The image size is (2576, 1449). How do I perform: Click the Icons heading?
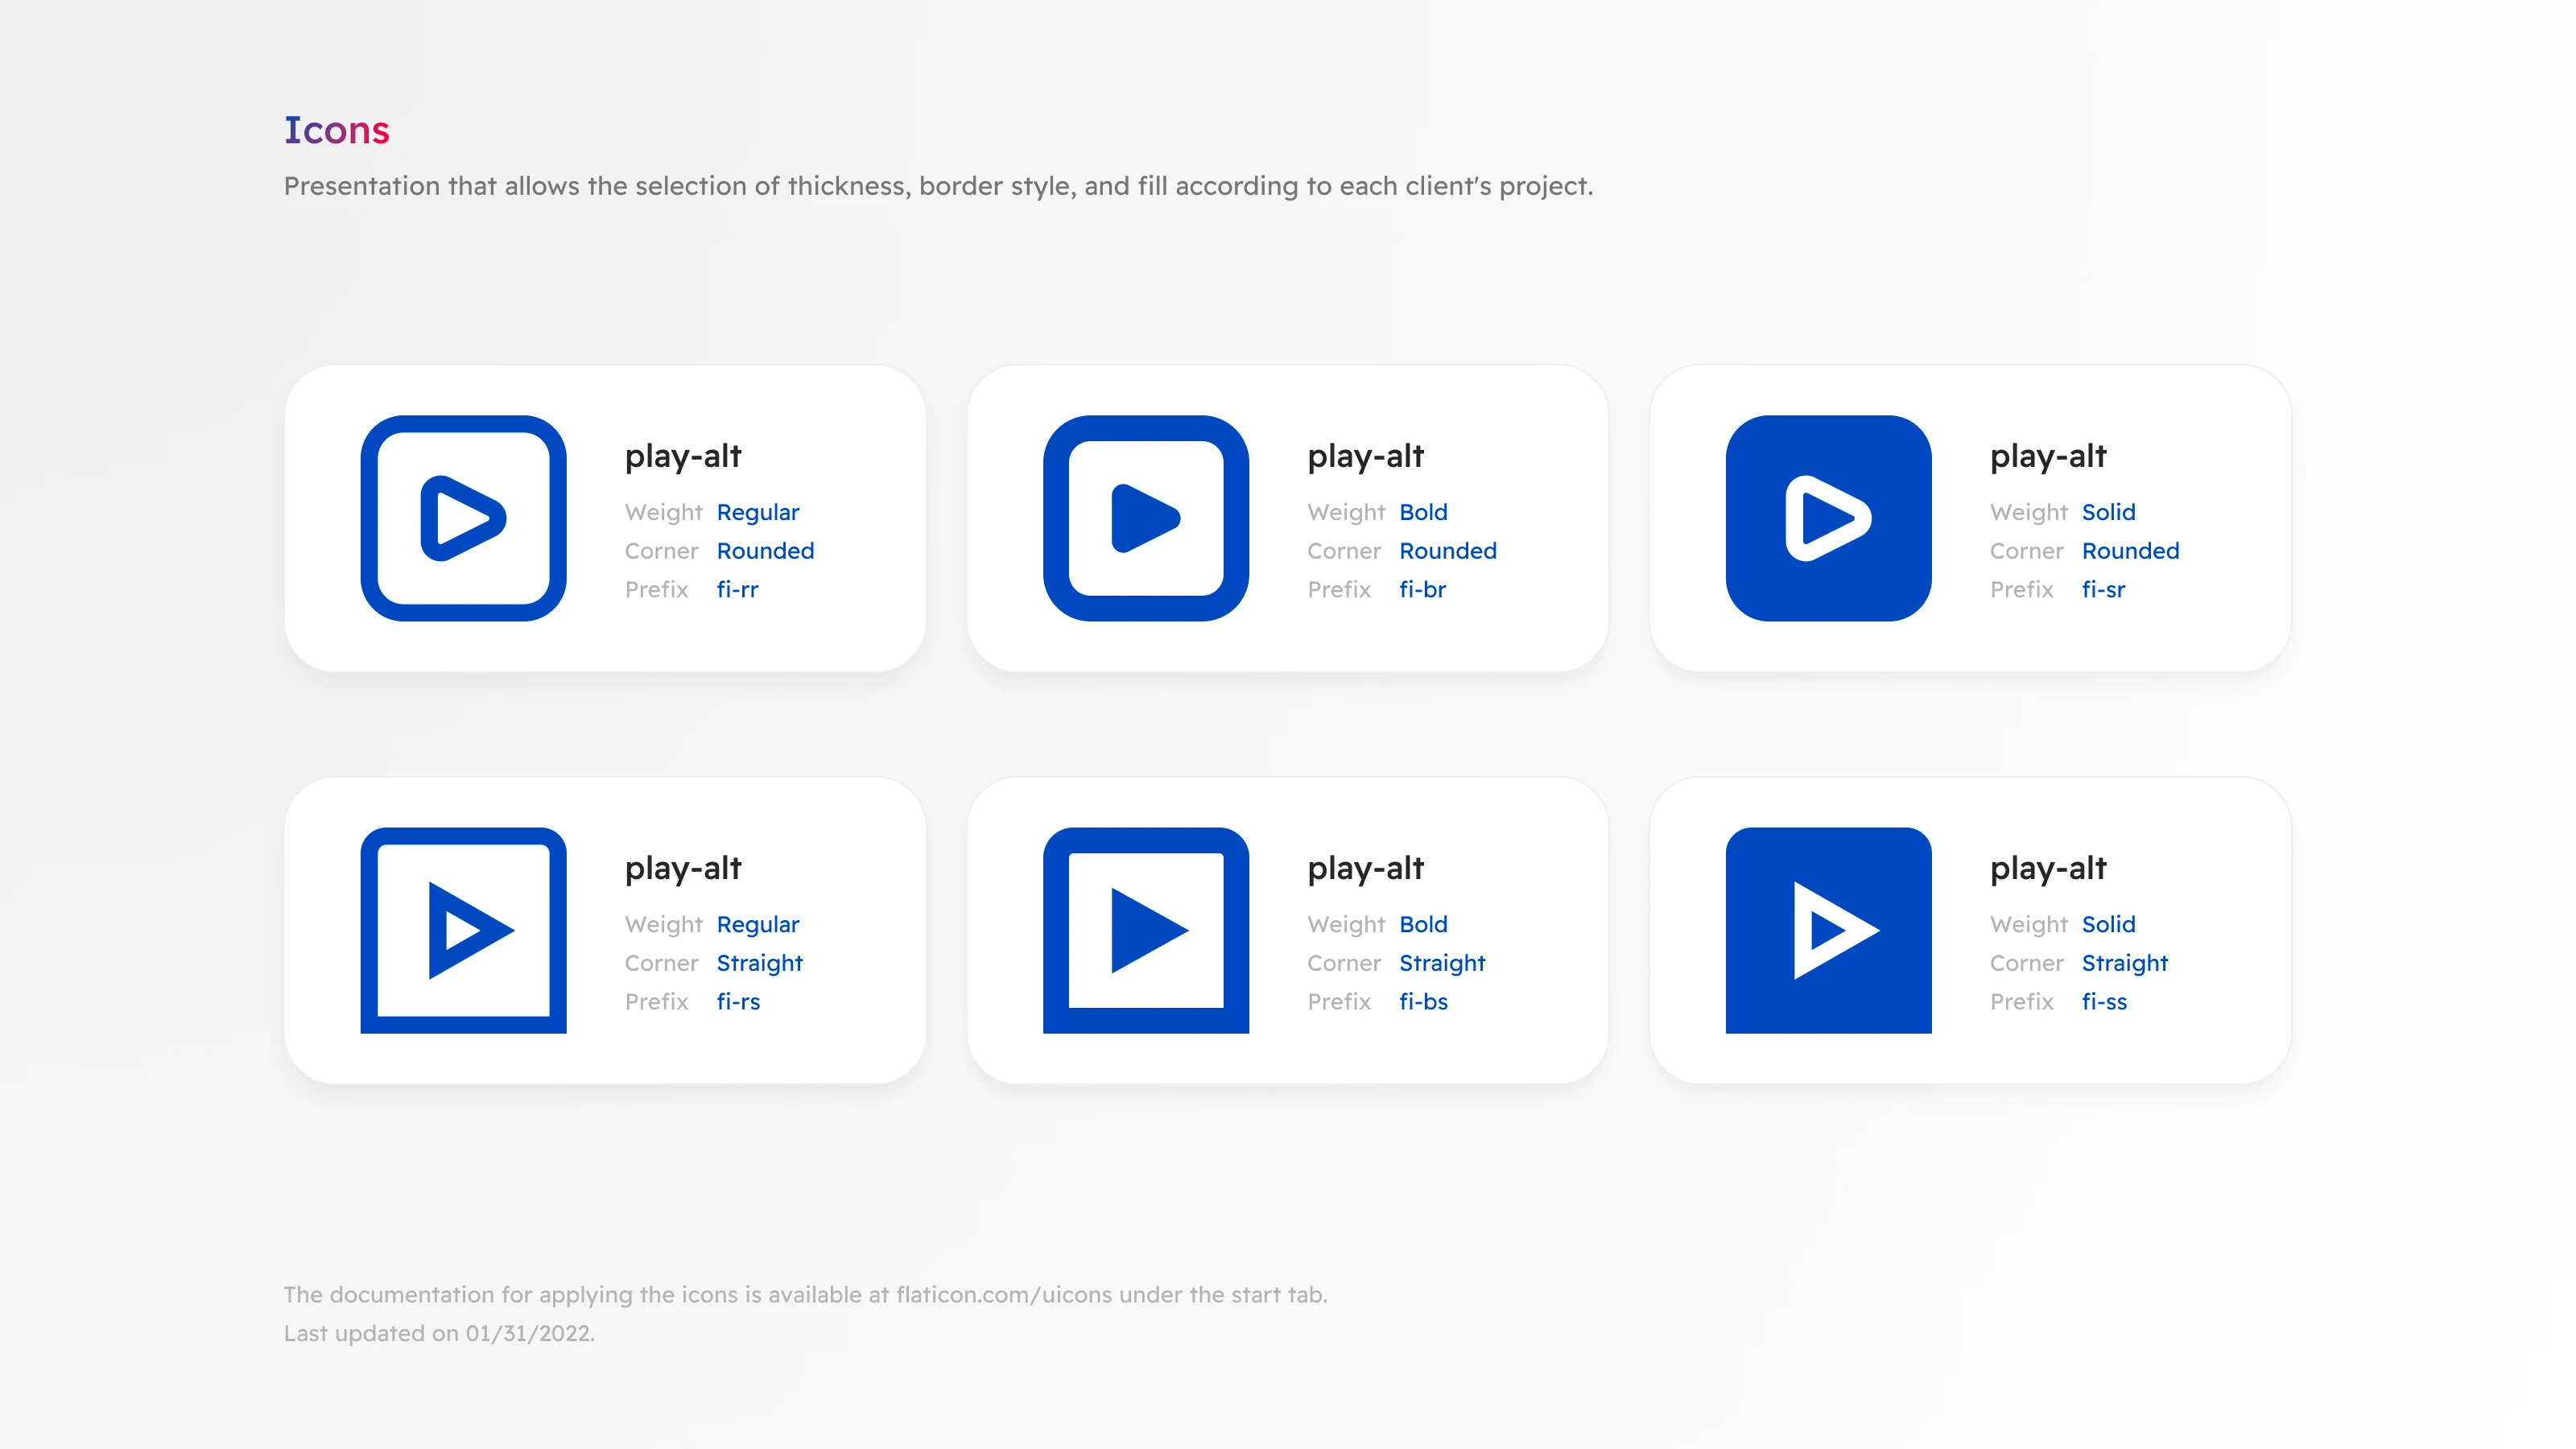(336, 130)
